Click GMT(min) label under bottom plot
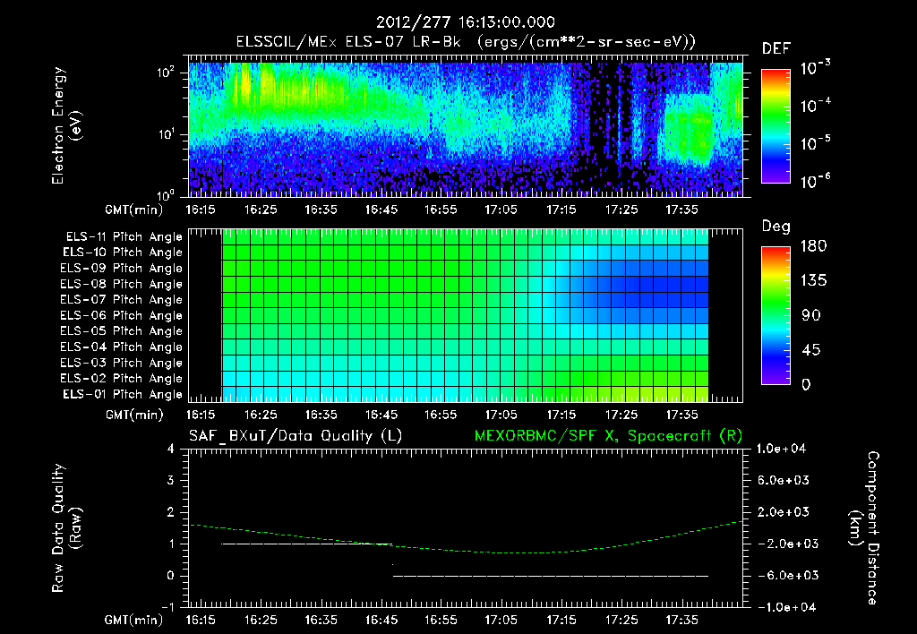917x634 pixels. [x=134, y=621]
